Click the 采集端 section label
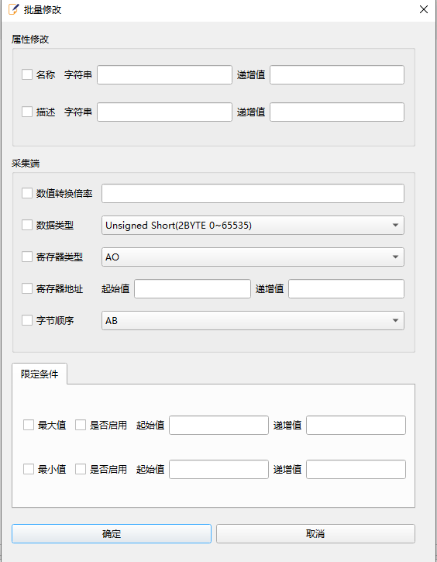Viewport: 437px width, 562px height. [x=26, y=164]
